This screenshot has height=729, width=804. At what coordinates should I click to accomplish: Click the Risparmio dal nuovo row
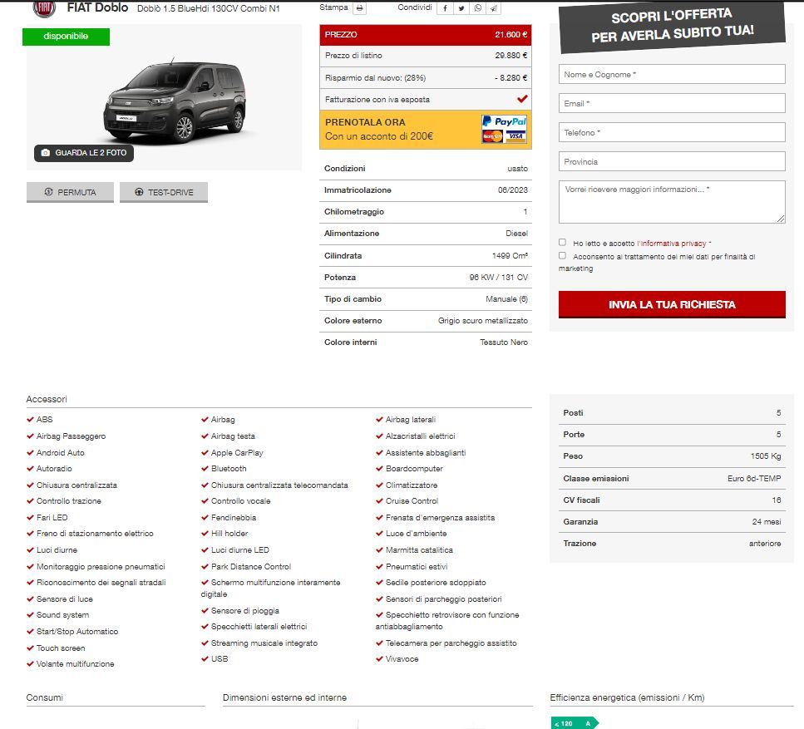point(426,78)
